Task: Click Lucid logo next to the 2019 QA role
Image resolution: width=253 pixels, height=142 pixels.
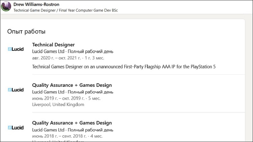Action: [16, 90]
